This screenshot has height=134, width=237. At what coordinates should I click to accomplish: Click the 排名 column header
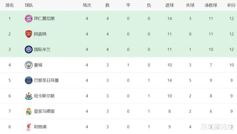pos(10,6)
